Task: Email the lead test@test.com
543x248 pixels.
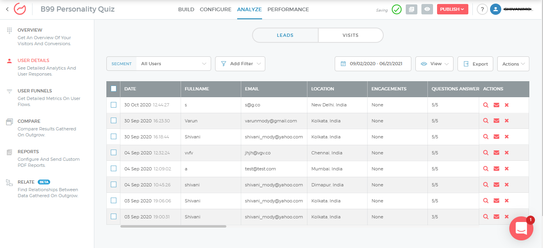Action: [496, 169]
